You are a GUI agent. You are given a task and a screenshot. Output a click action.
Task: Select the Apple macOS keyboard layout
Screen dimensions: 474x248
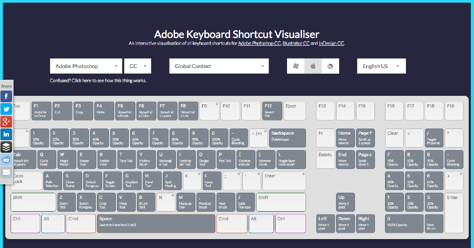pos(313,66)
